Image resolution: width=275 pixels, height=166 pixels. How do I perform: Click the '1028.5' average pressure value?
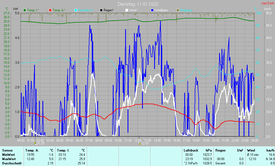(x=207, y=163)
